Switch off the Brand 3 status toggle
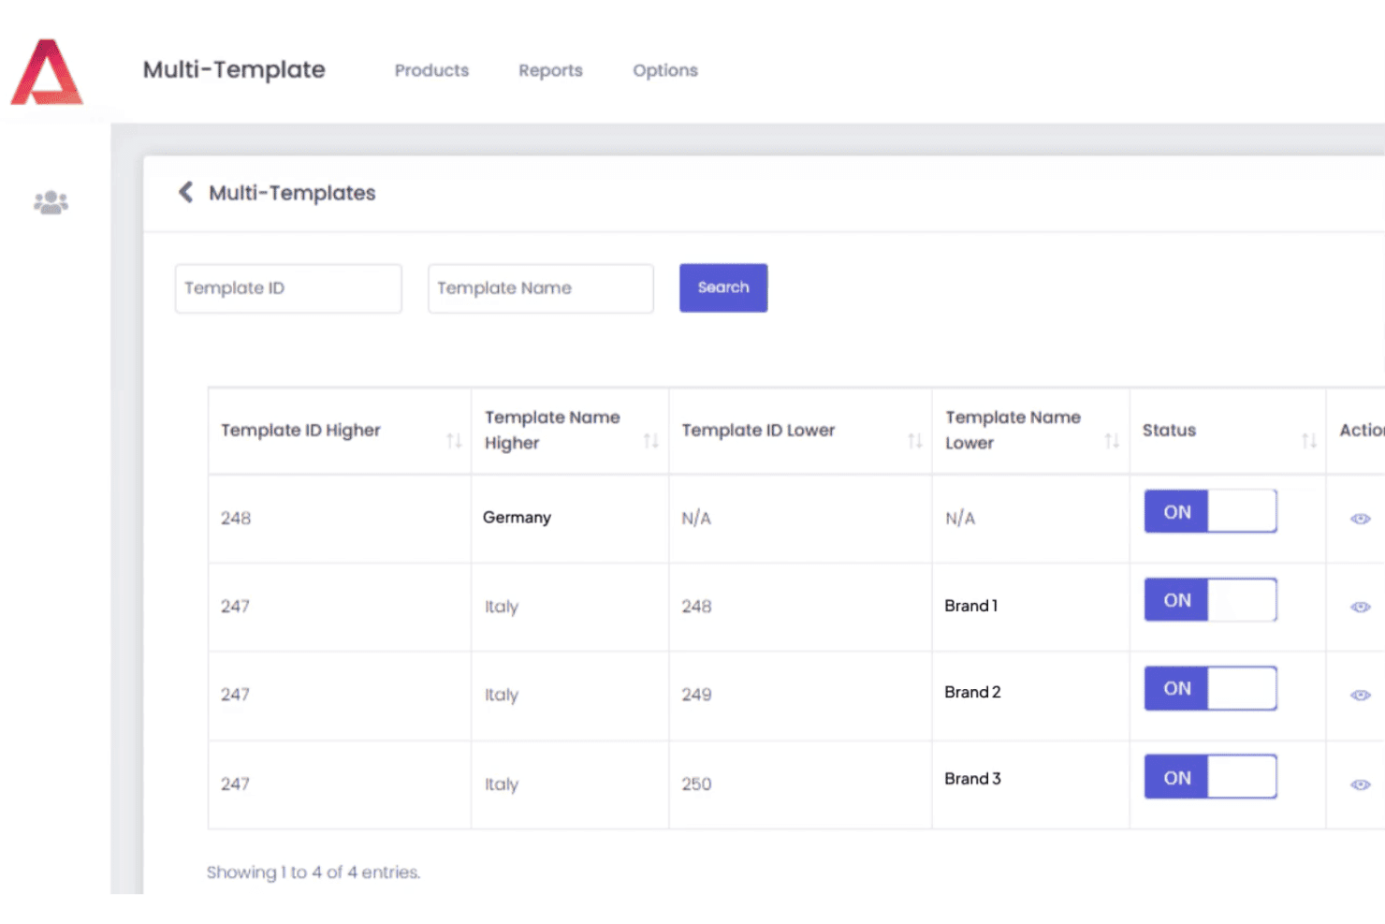Screen dimensions: 1385x924 pos(1210,777)
